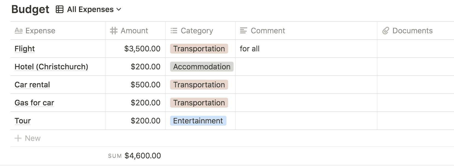This screenshot has height=166, width=454.
Task: Open the Documents column header menu
Action: point(412,31)
